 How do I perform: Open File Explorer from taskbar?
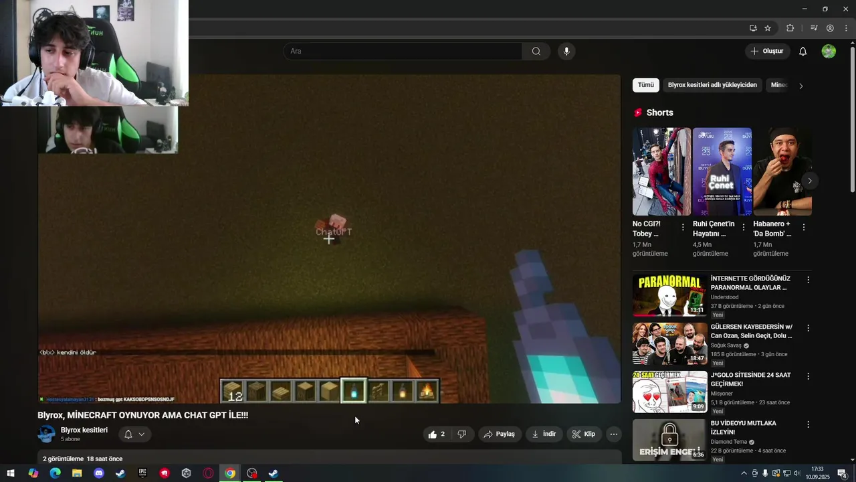tap(77, 473)
